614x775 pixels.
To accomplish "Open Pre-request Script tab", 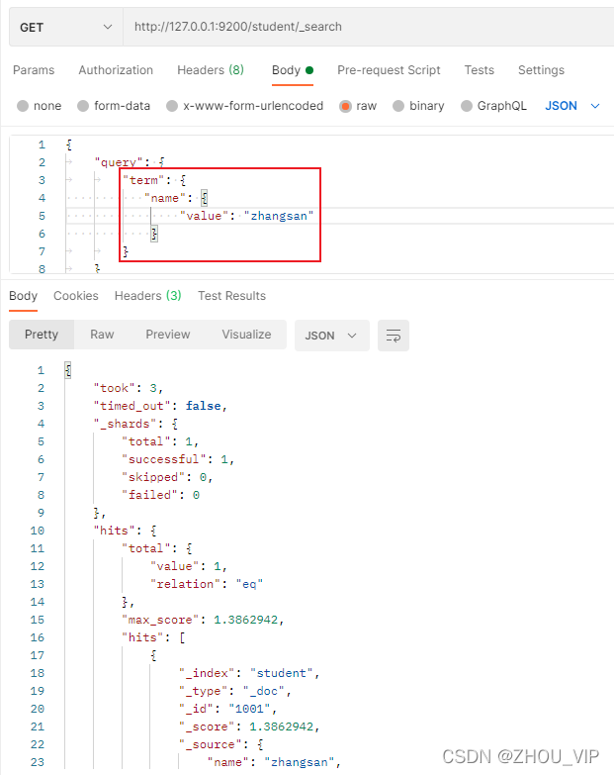I will click(389, 70).
